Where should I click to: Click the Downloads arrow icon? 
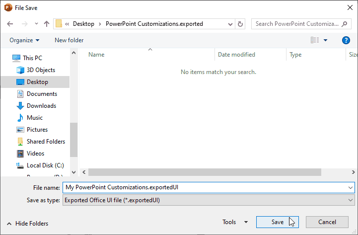click(x=20, y=106)
